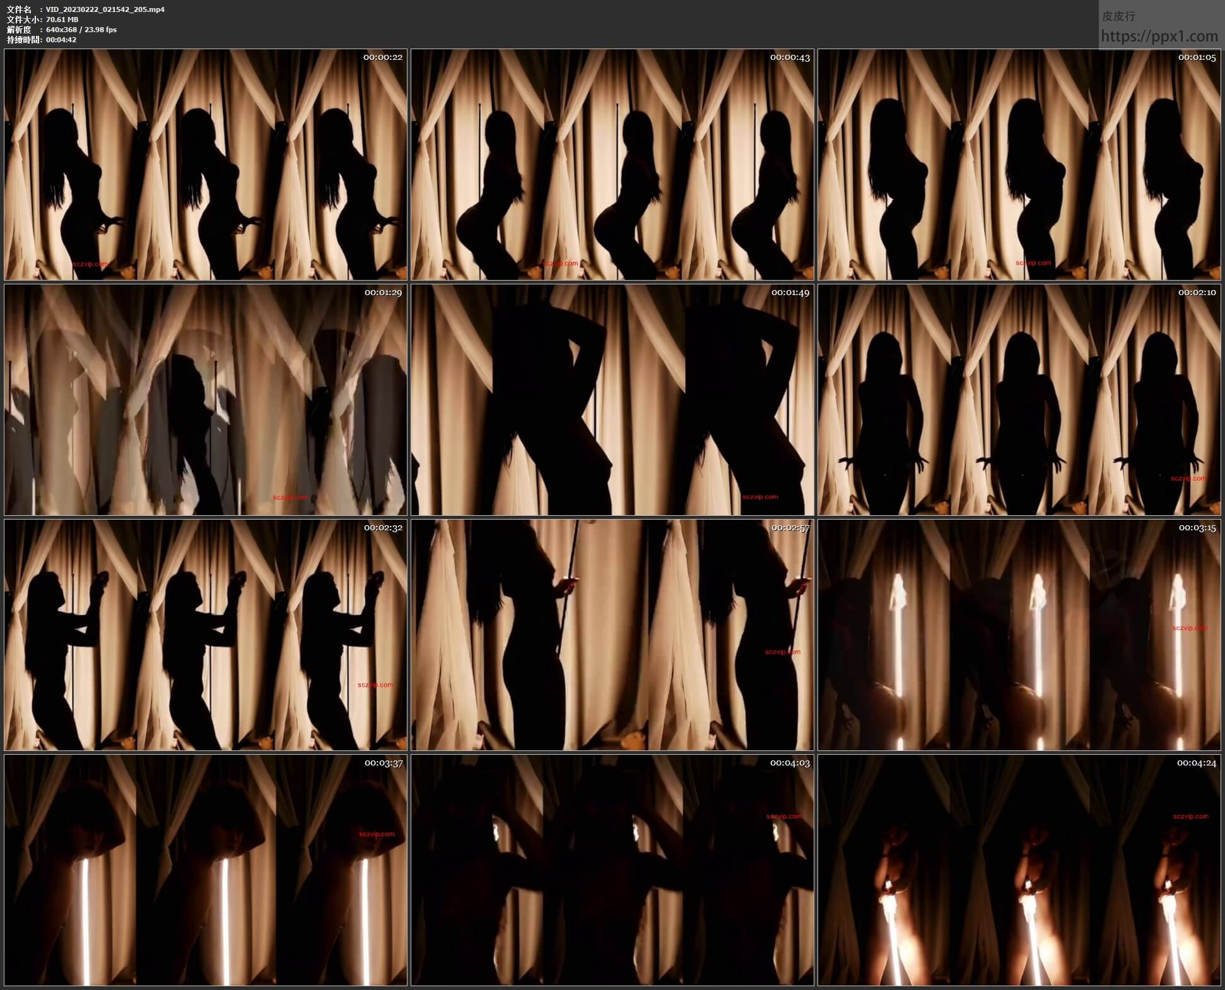The height and width of the screenshot is (990, 1225).
Task: Open the blurred frame at 00:01:29
Action: point(206,400)
